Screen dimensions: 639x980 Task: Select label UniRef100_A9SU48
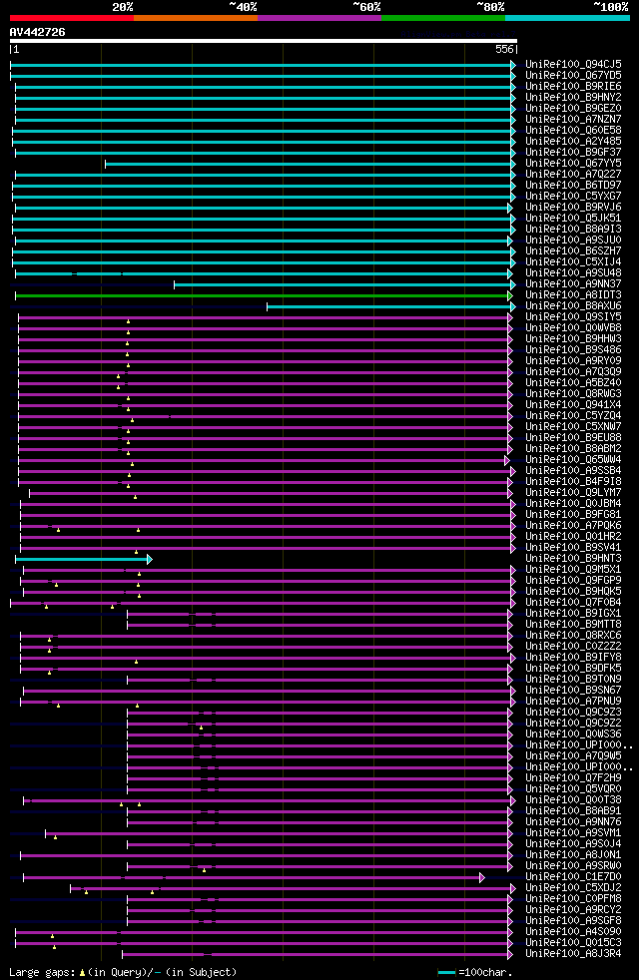point(573,273)
